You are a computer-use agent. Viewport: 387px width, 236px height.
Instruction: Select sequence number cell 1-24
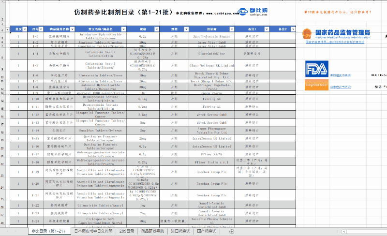pos(35,221)
